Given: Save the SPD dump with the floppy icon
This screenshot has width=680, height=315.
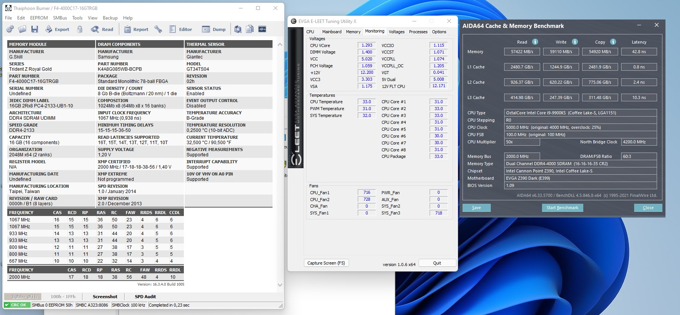Looking at the screenshot, I should click(35, 29).
